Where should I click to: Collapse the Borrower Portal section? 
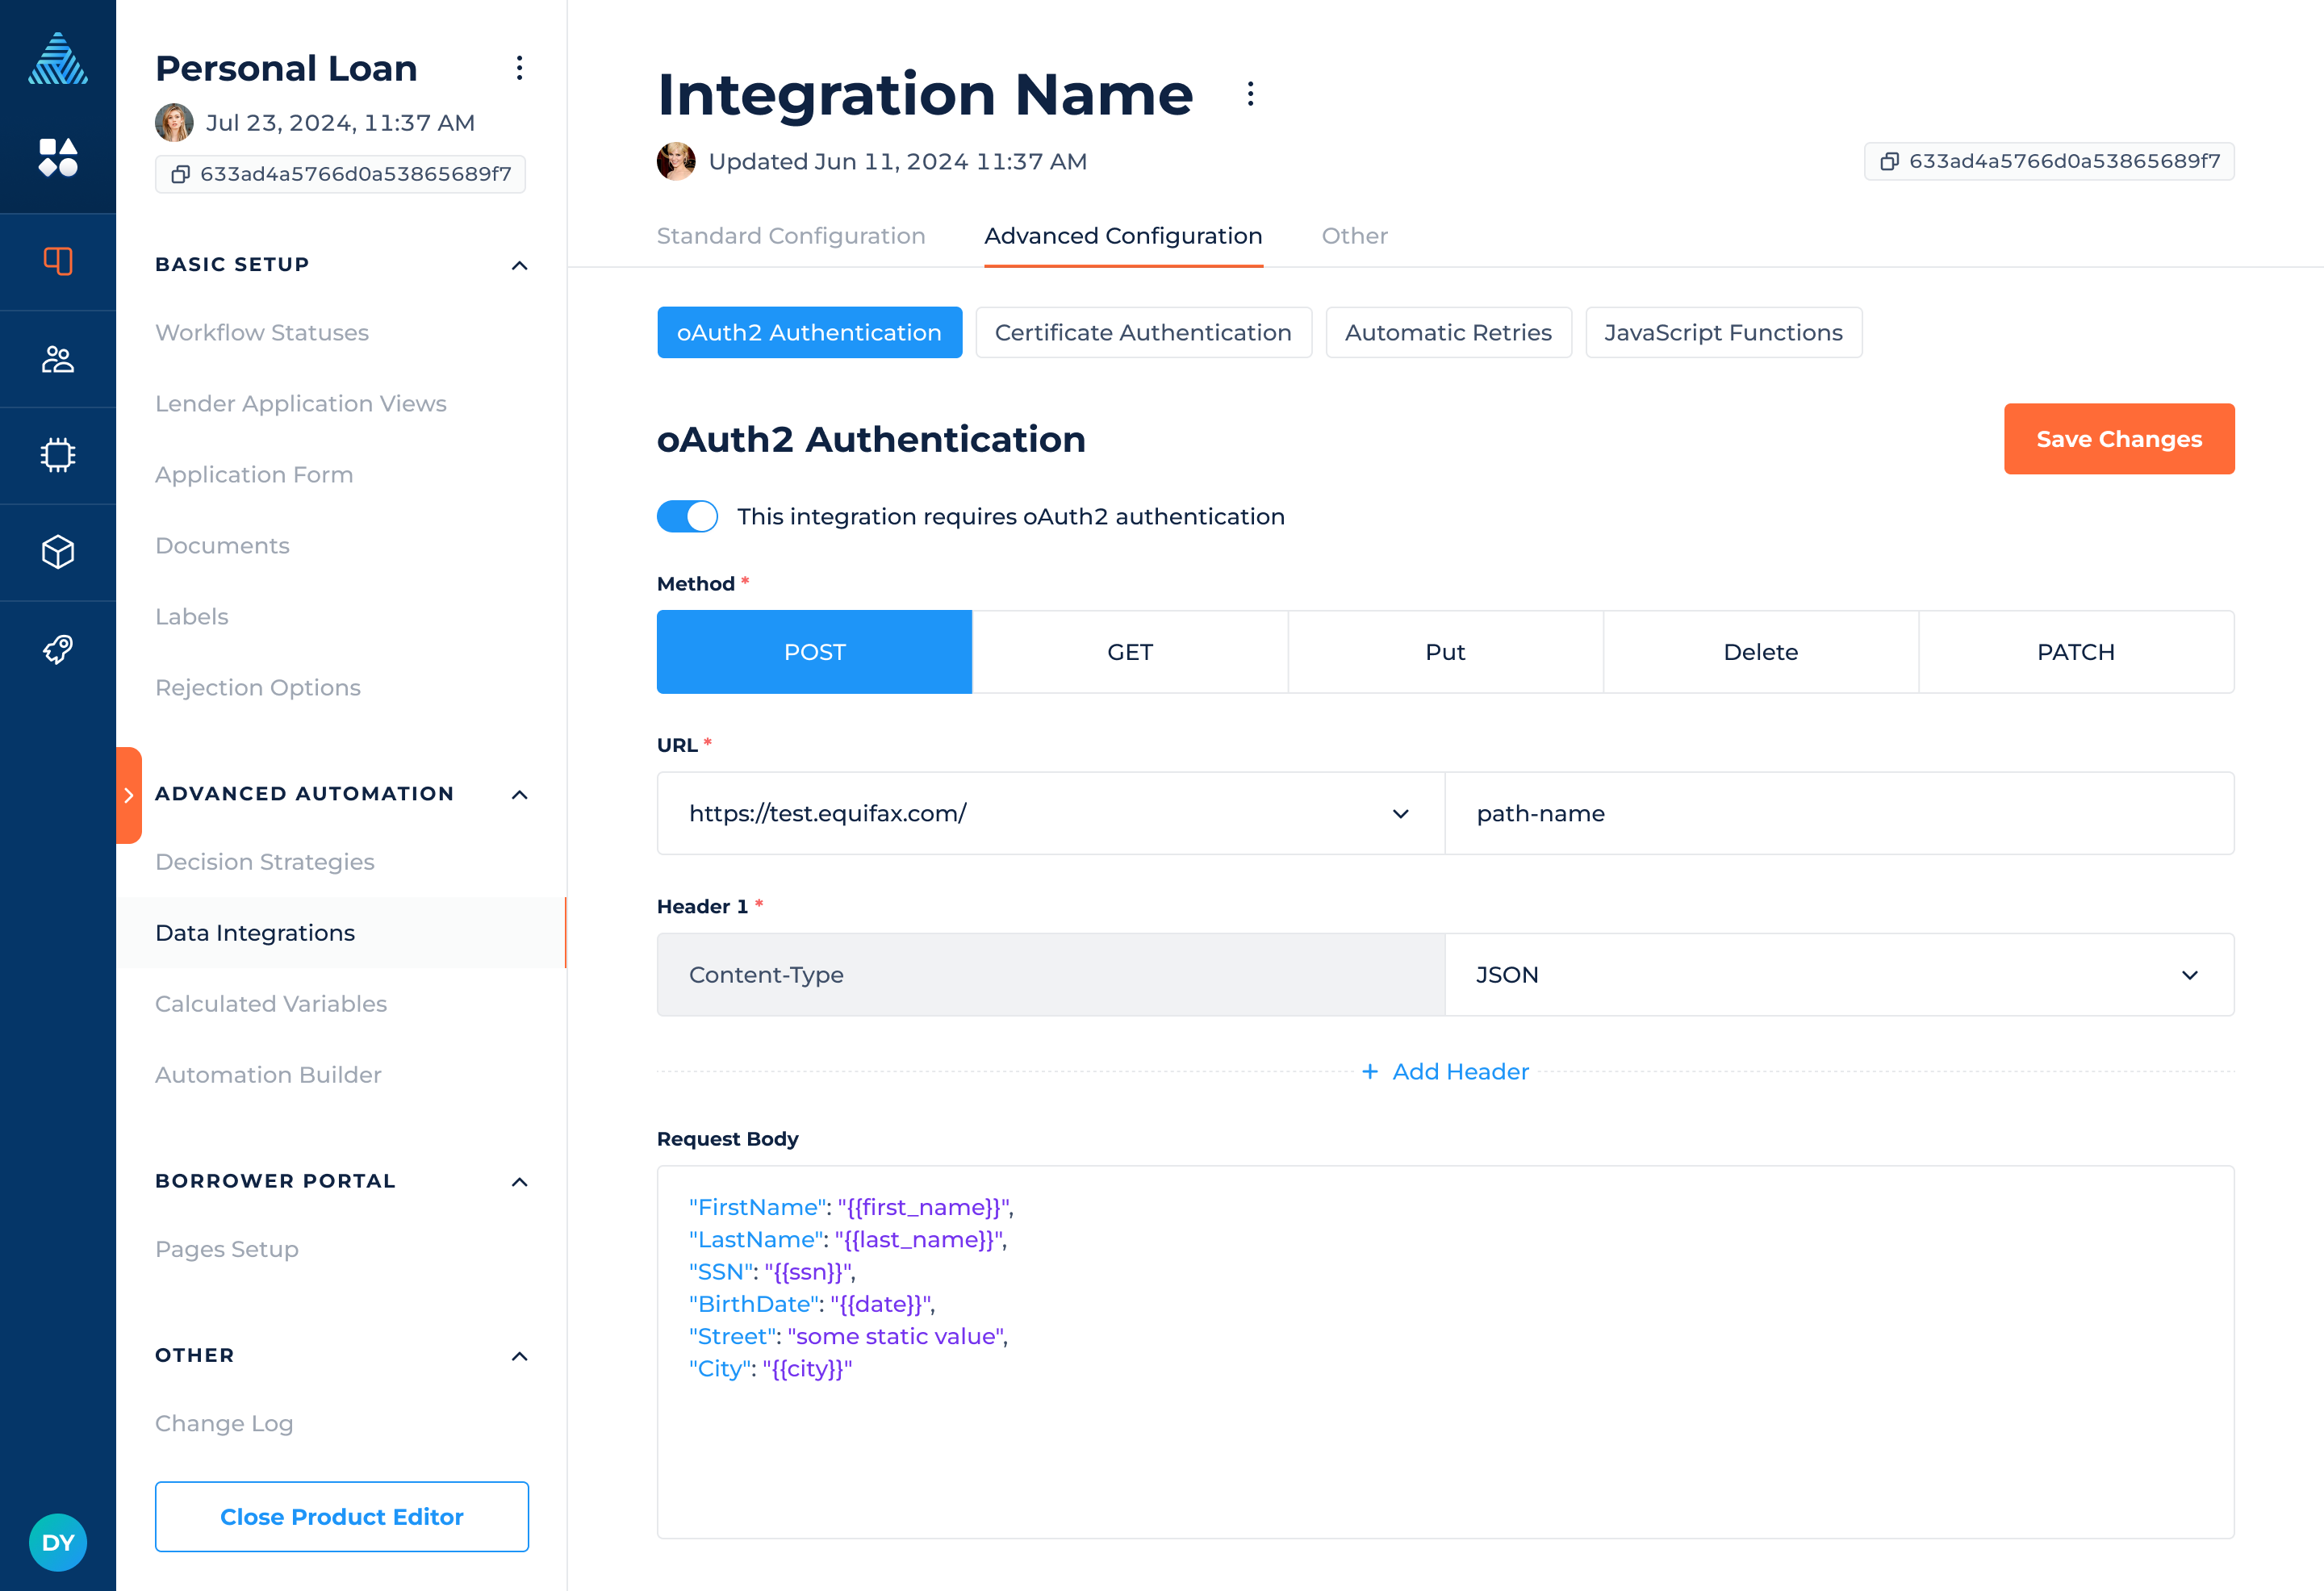coord(519,1182)
